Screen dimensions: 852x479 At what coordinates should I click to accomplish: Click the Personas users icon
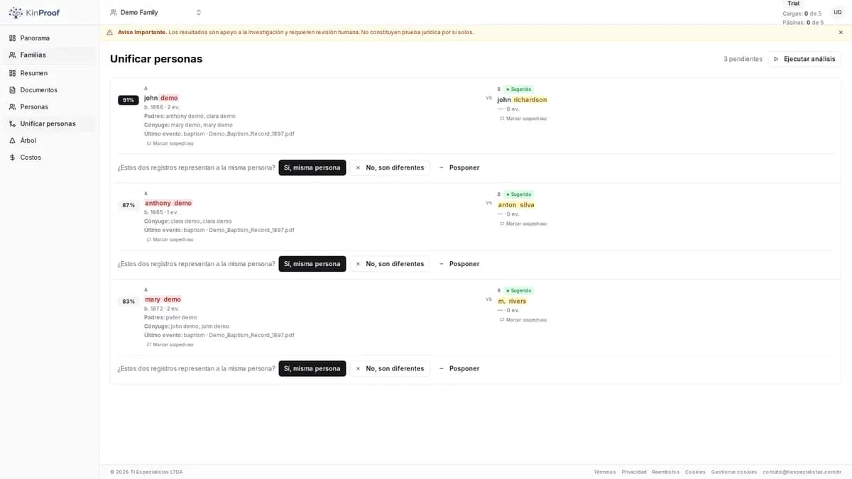click(12, 106)
